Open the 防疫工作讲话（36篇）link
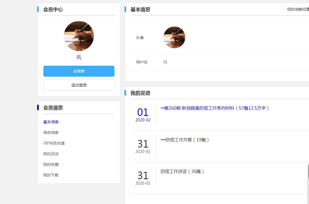The width and height of the screenshot is (309, 204). (x=182, y=172)
